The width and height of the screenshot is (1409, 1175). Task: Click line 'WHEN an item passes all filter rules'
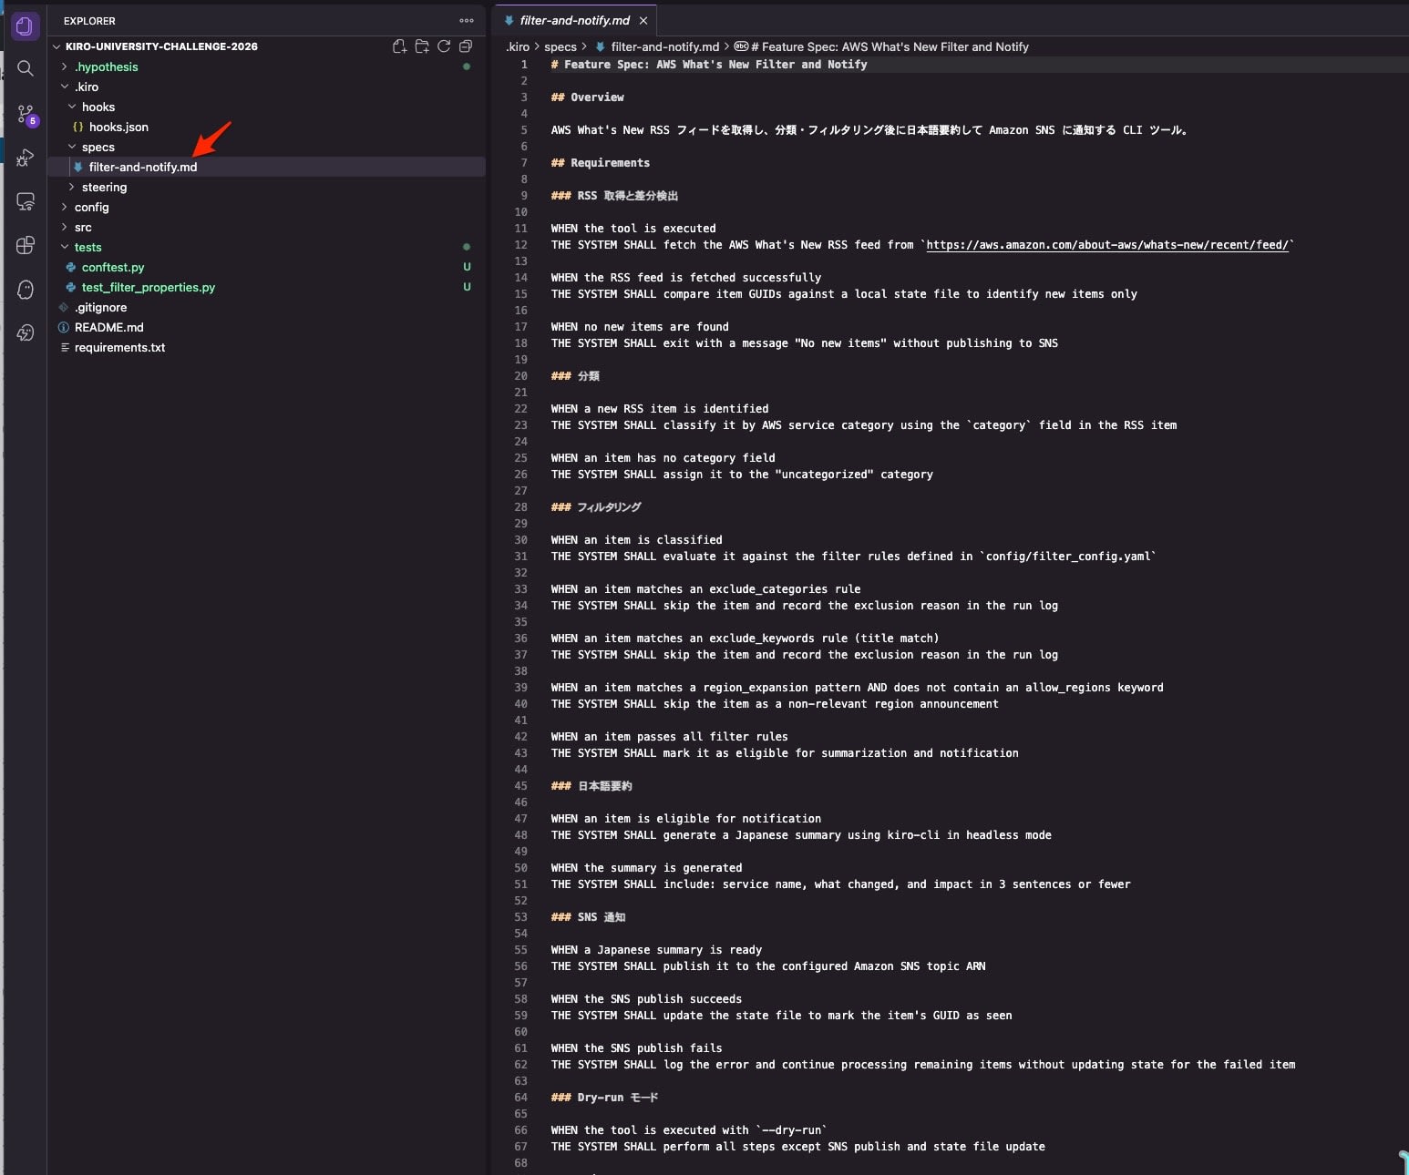[669, 737]
